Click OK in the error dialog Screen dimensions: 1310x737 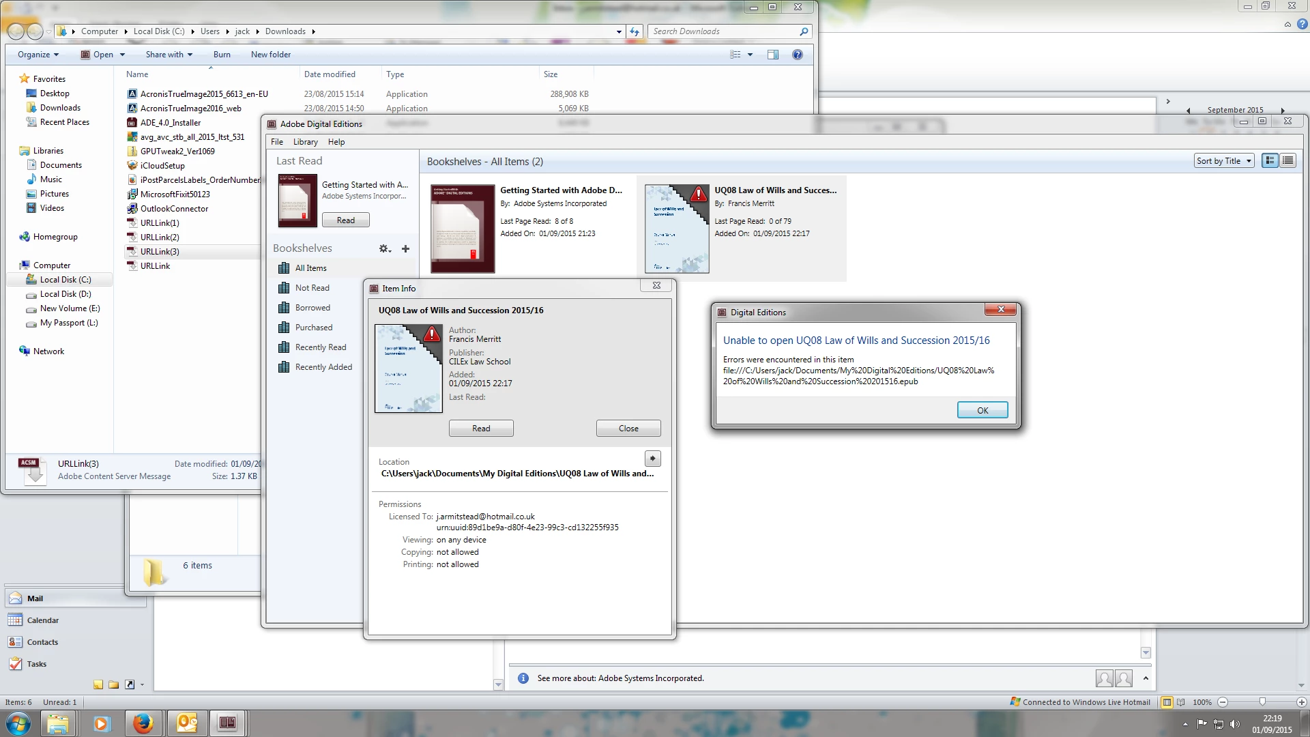[982, 410]
